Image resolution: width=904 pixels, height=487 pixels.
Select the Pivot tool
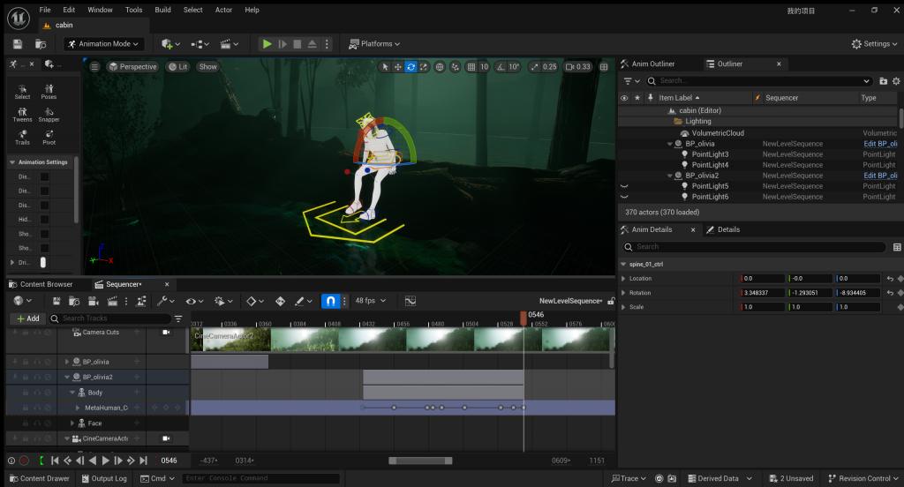tap(49, 136)
